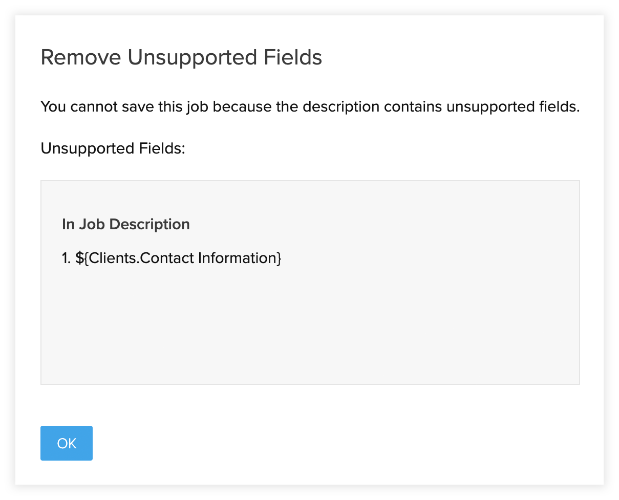Click the list number '1.' before the field
Image resolution: width=619 pixels, height=500 pixels.
pos(66,258)
